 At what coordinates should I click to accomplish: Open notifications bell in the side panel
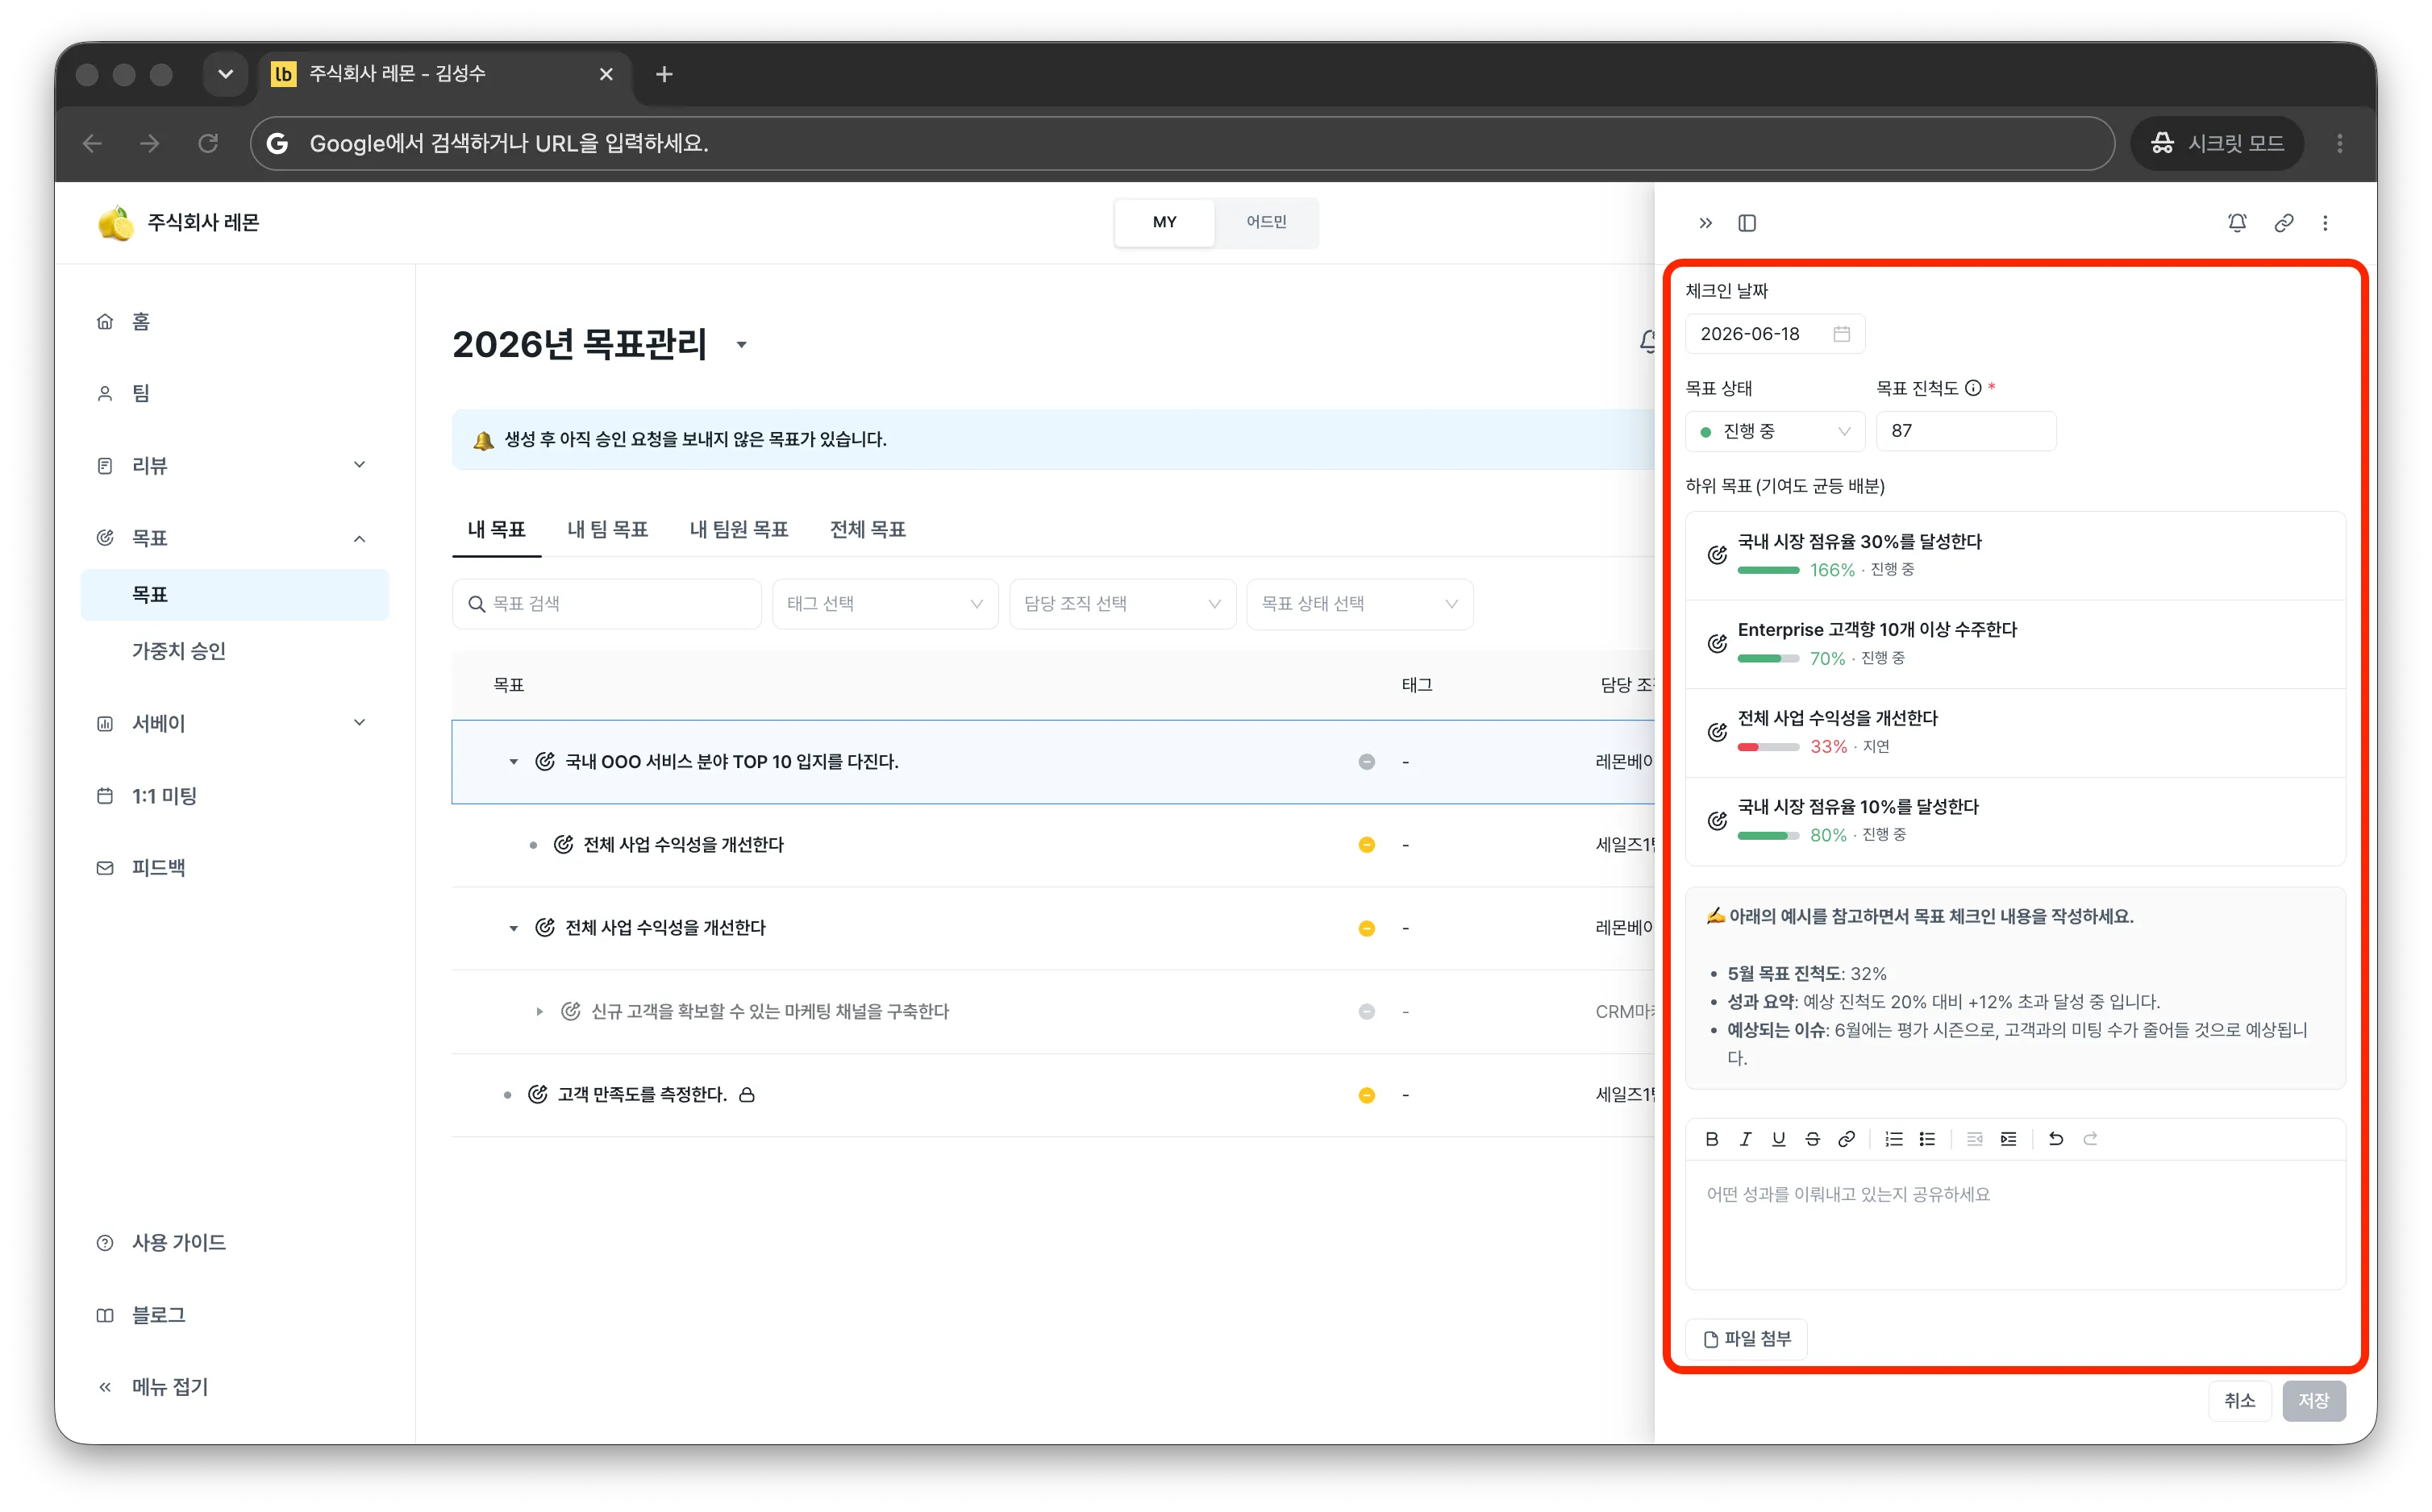(2238, 223)
